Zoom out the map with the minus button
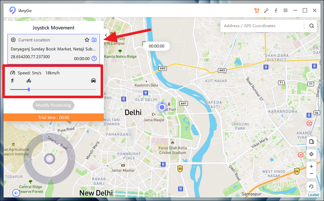Viewport: 324px width, 201px height. pos(311,174)
